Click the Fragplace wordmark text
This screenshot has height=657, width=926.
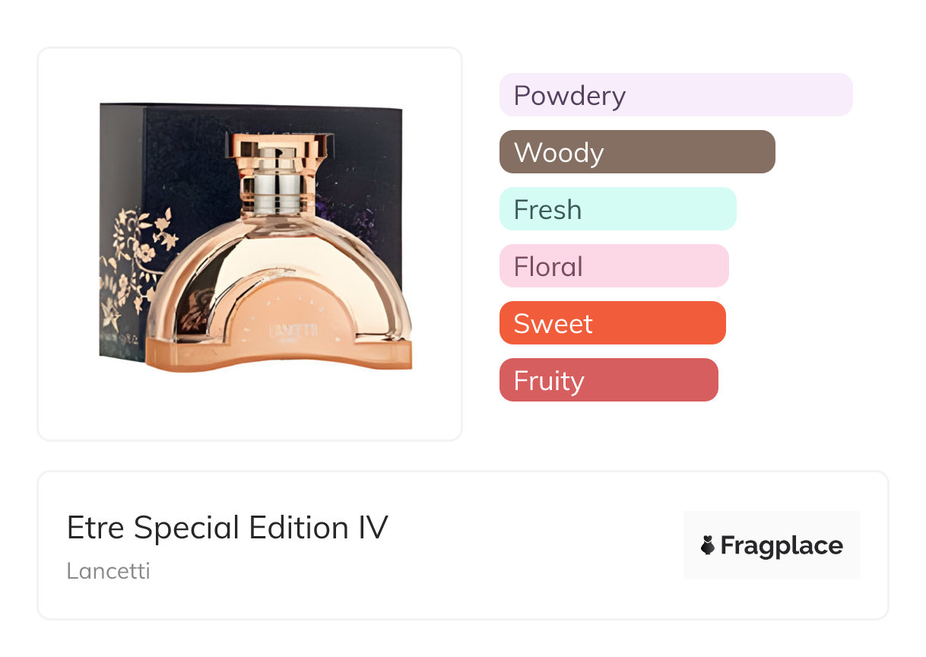click(782, 545)
